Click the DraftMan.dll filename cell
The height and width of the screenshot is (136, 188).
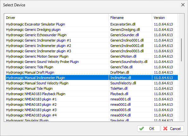coord(130,72)
